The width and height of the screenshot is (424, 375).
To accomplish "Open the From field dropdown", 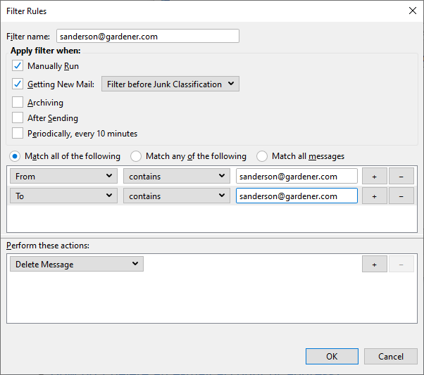I will [63, 176].
